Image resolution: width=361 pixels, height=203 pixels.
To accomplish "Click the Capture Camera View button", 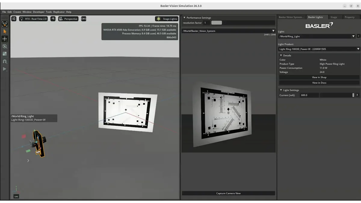I will click(229, 193).
